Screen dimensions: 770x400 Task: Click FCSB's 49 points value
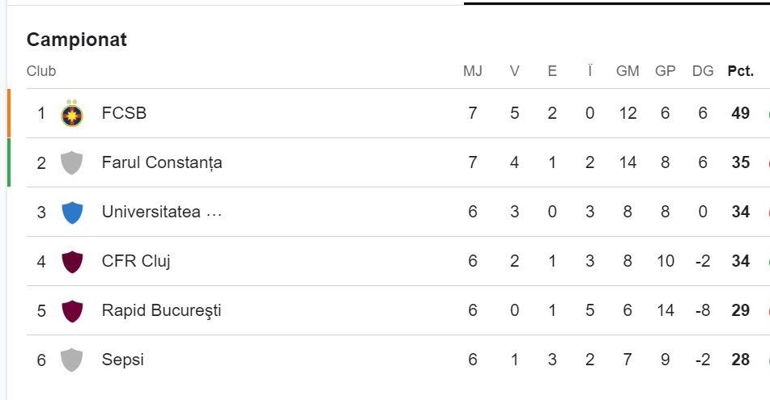point(741,113)
